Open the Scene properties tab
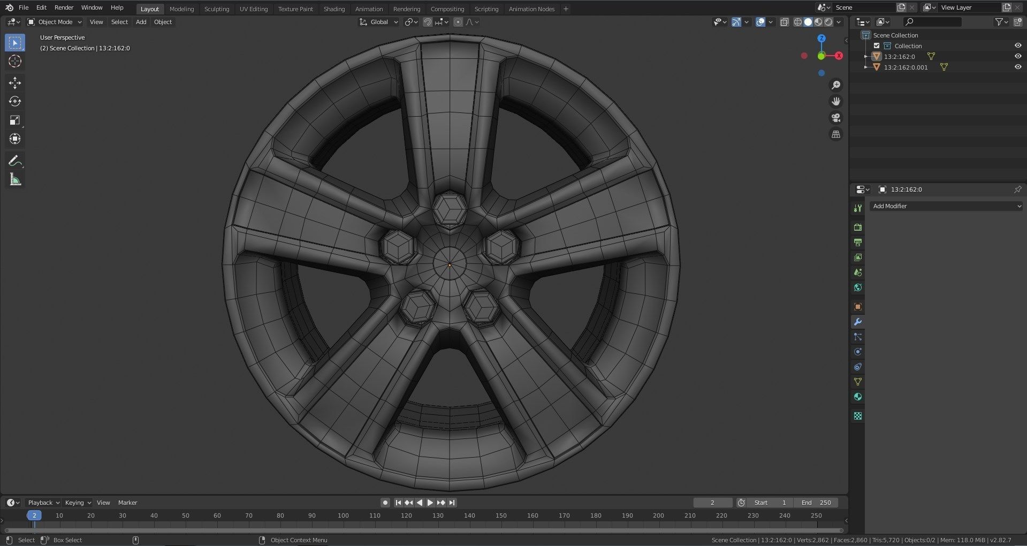This screenshot has height=546, width=1027. point(858,272)
